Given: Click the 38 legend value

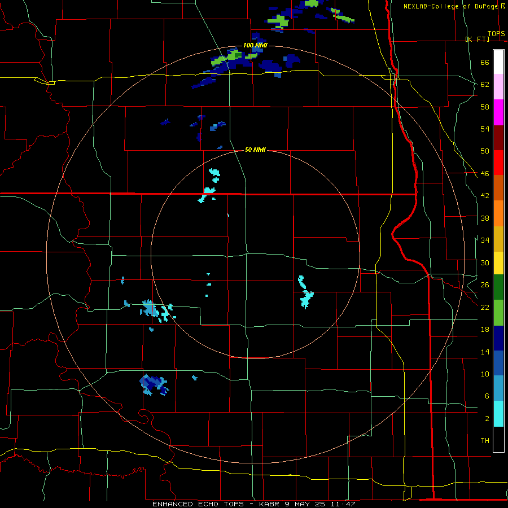Looking at the screenshot, I should (485, 218).
